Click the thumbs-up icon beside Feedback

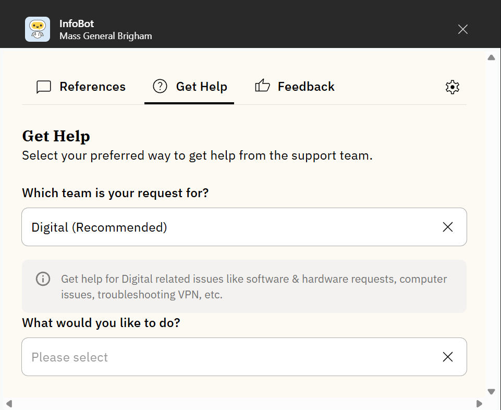pyautogui.click(x=262, y=86)
